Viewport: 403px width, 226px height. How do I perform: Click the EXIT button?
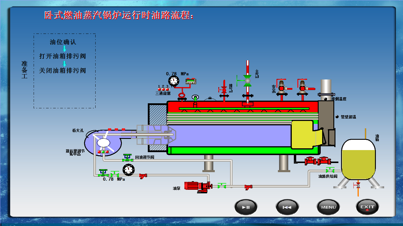[x=367, y=207]
